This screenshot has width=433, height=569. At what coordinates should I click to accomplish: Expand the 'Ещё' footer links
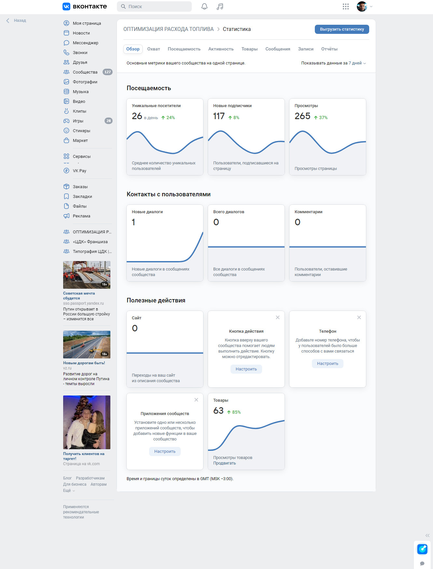[69, 491]
